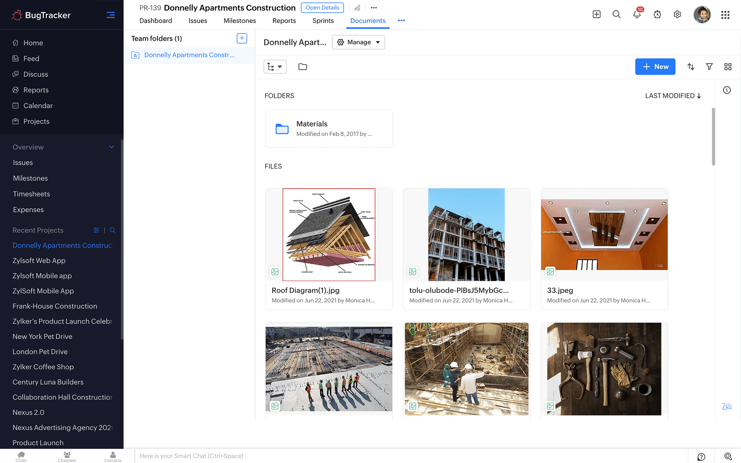741x463 pixels.
Task: Click the bottom-right search zoom icon
Action: pos(728,456)
